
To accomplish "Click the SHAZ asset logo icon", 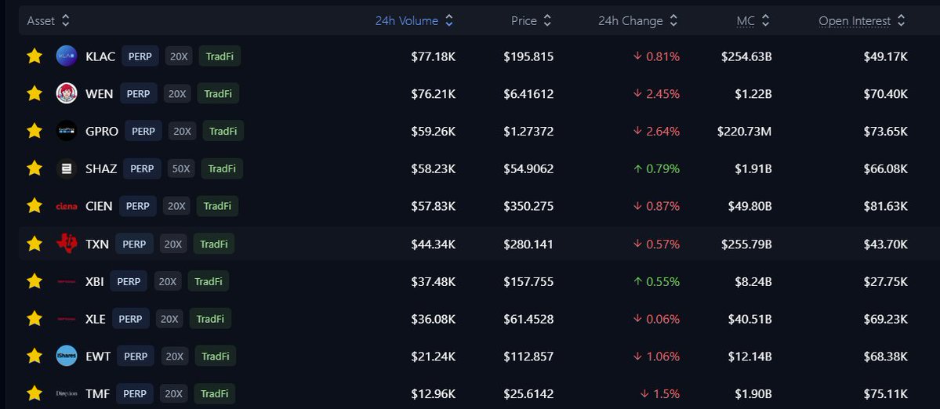I will pos(67,169).
